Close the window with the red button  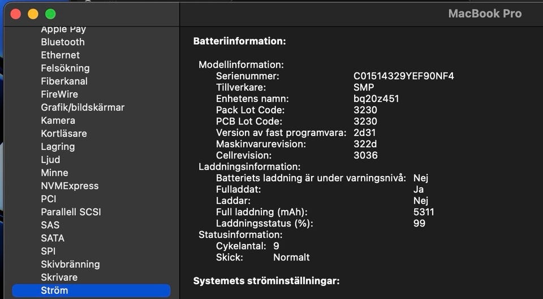16,14
